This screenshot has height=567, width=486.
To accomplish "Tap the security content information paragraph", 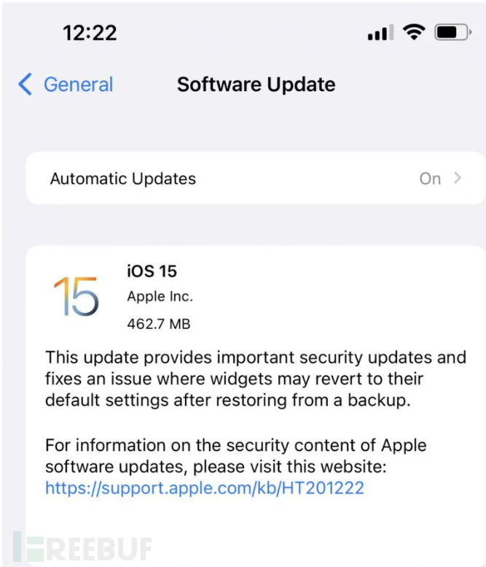I will (236, 466).
